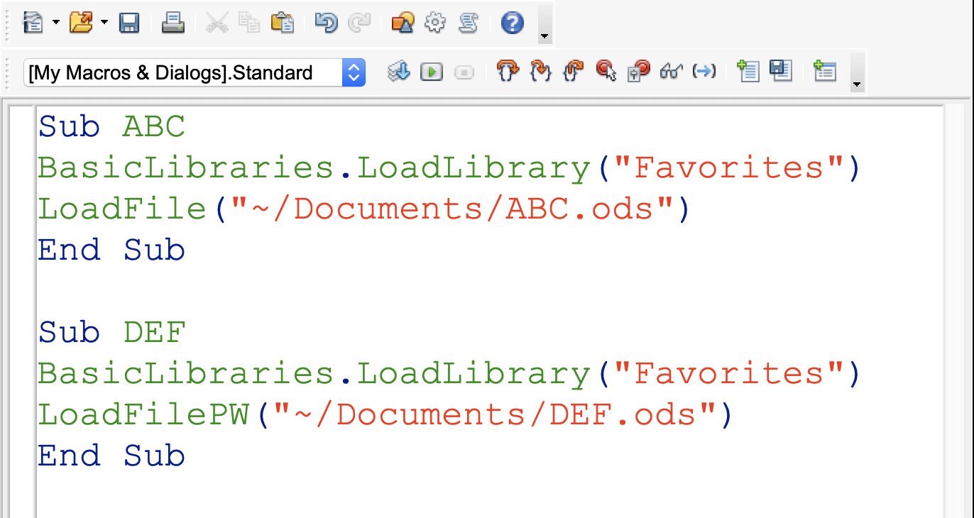Open the library selector showing [My Macros & Dialogs].Standard

coord(195,72)
